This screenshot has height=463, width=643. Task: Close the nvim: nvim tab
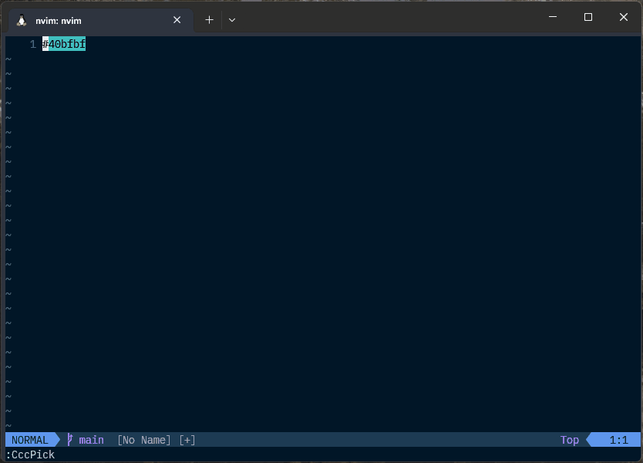(177, 20)
